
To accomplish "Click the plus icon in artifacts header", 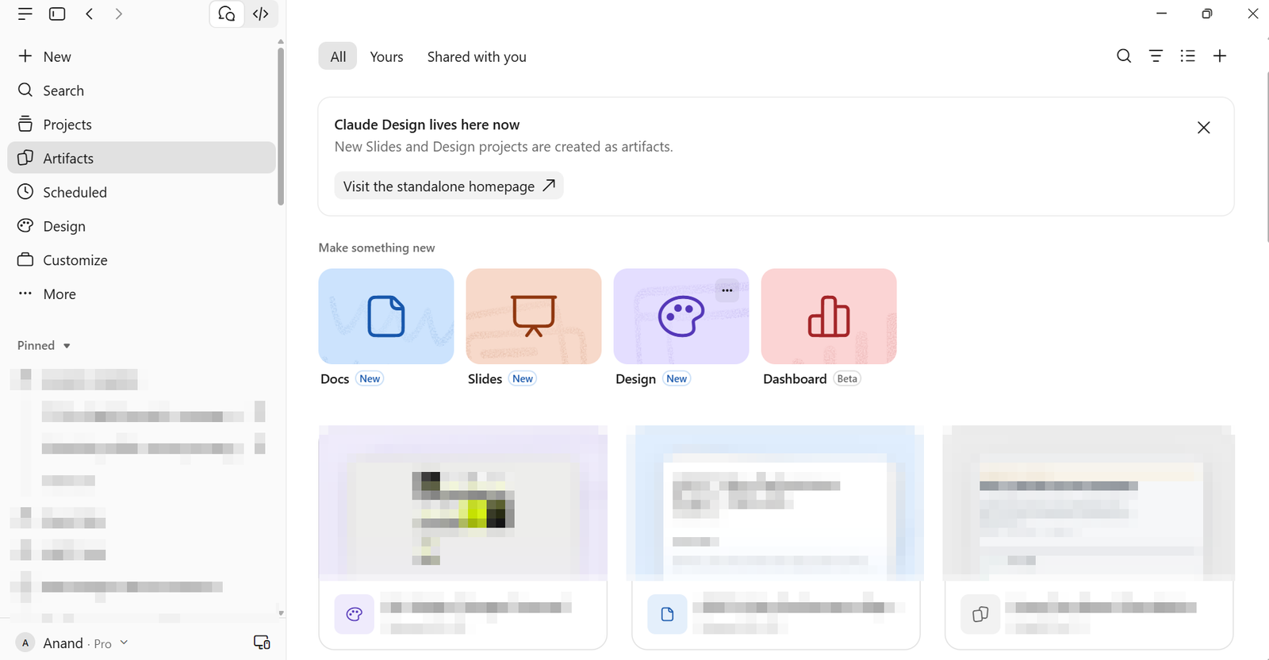I will pos(1220,56).
